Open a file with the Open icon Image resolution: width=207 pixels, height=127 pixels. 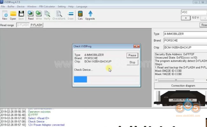(x=13, y=15)
